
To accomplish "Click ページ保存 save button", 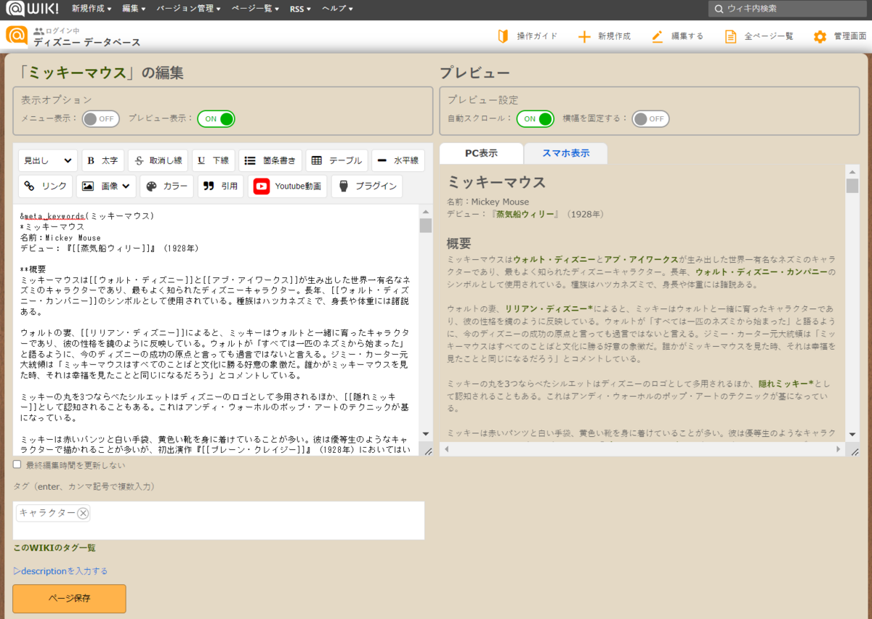I will 69,599.
